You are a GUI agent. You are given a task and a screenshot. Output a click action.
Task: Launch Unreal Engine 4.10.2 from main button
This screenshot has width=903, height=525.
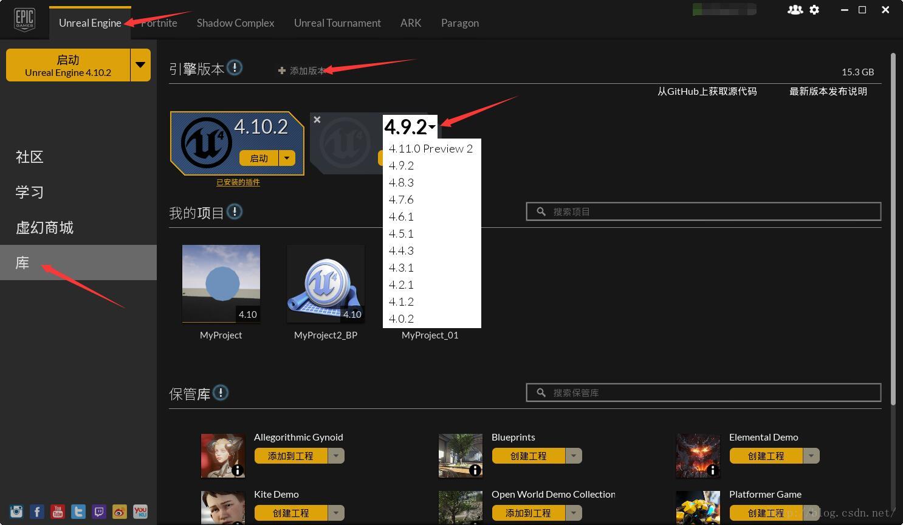(x=68, y=65)
